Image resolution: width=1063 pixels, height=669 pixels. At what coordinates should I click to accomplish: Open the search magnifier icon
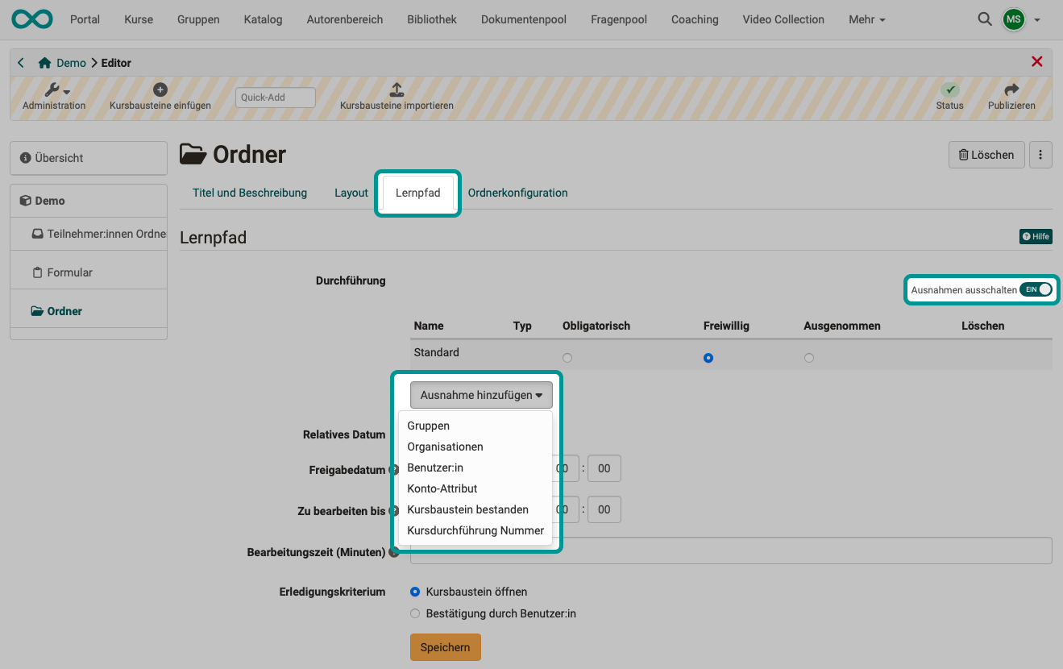(x=984, y=19)
